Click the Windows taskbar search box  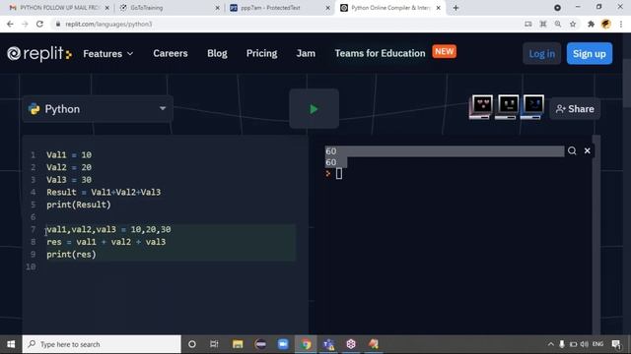pos(102,344)
